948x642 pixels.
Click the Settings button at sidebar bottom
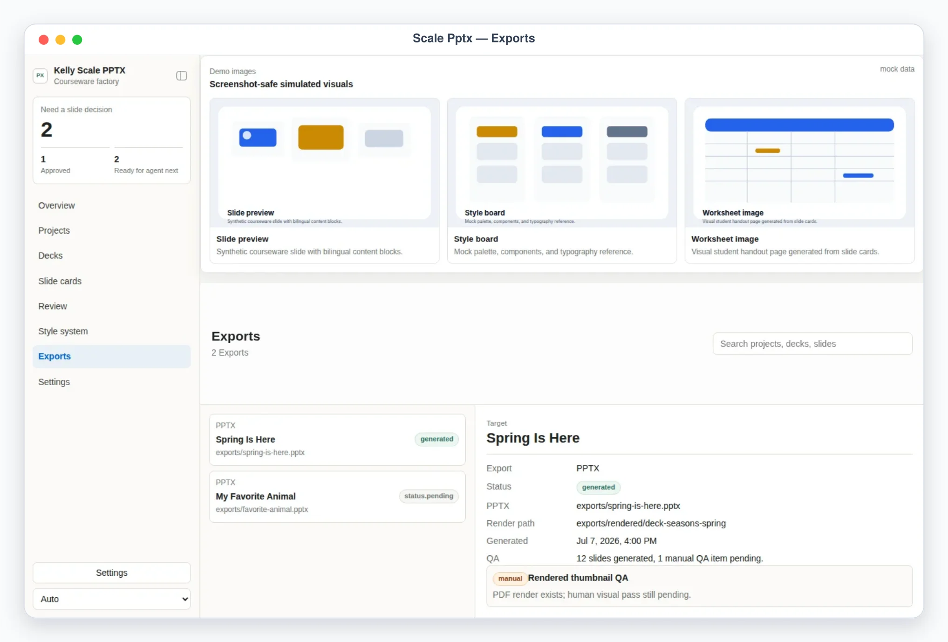(112, 573)
